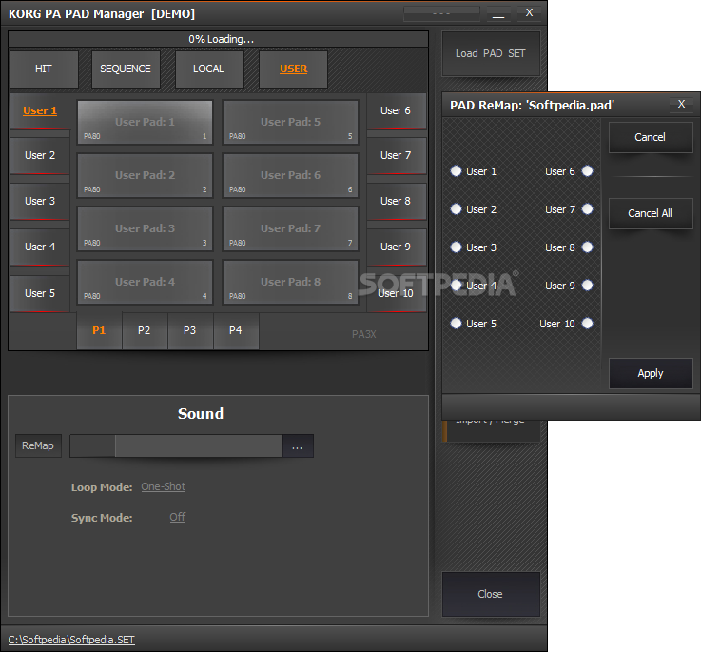Select the User 8 radio button in PAD ReMap

588,247
